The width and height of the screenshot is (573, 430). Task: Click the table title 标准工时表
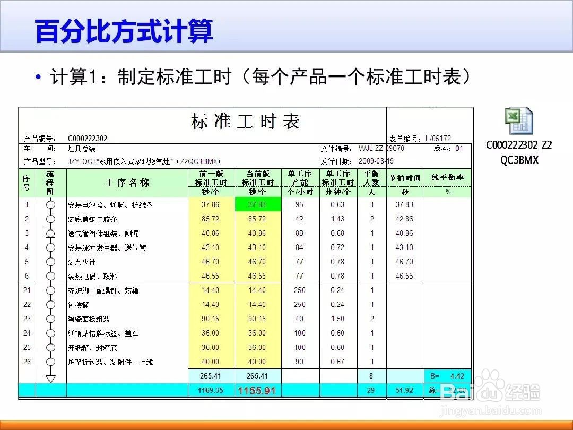pyautogui.click(x=245, y=121)
